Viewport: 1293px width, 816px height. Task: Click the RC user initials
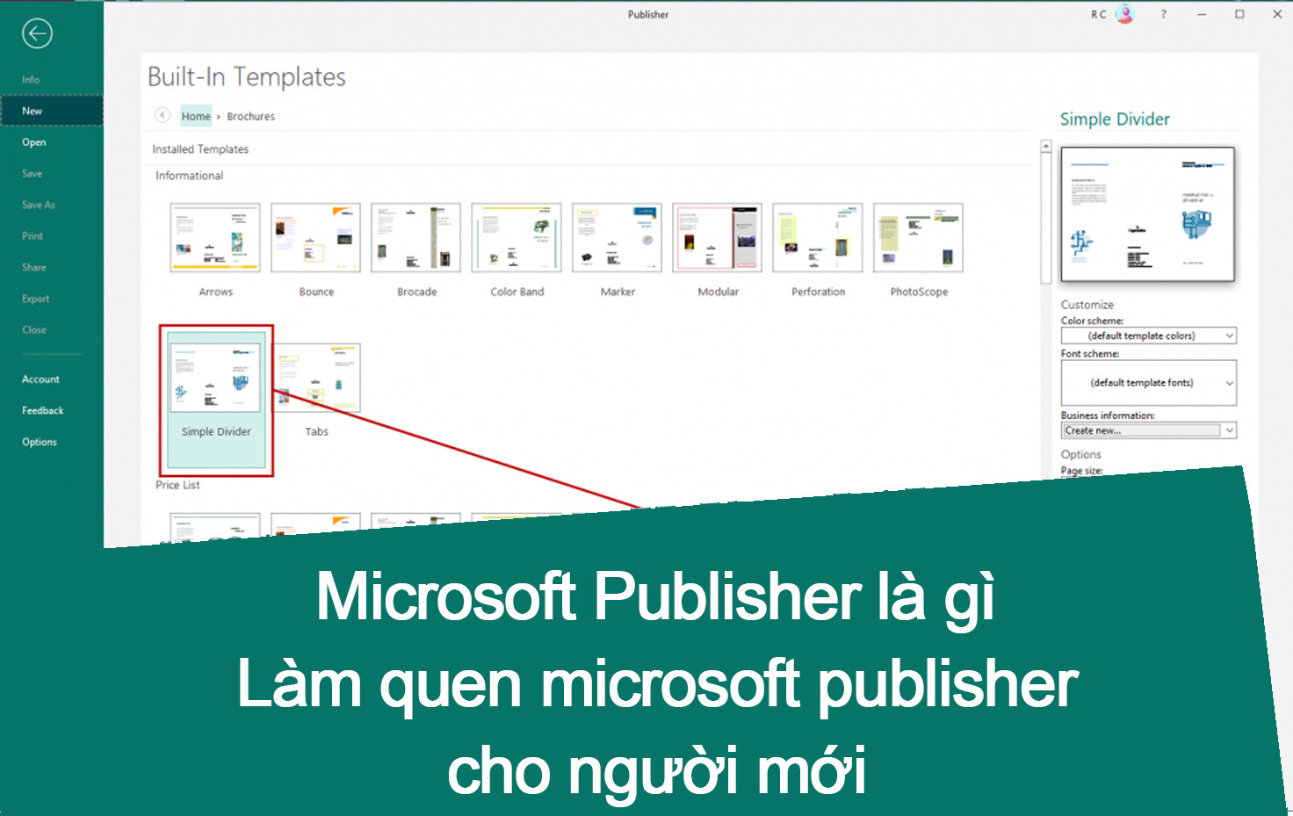coord(1099,14)
